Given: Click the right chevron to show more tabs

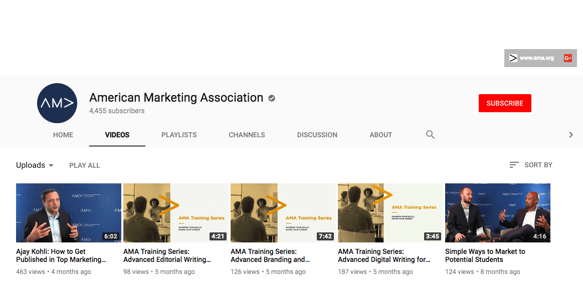Looking at the screenshot, I should click(571, 135).
